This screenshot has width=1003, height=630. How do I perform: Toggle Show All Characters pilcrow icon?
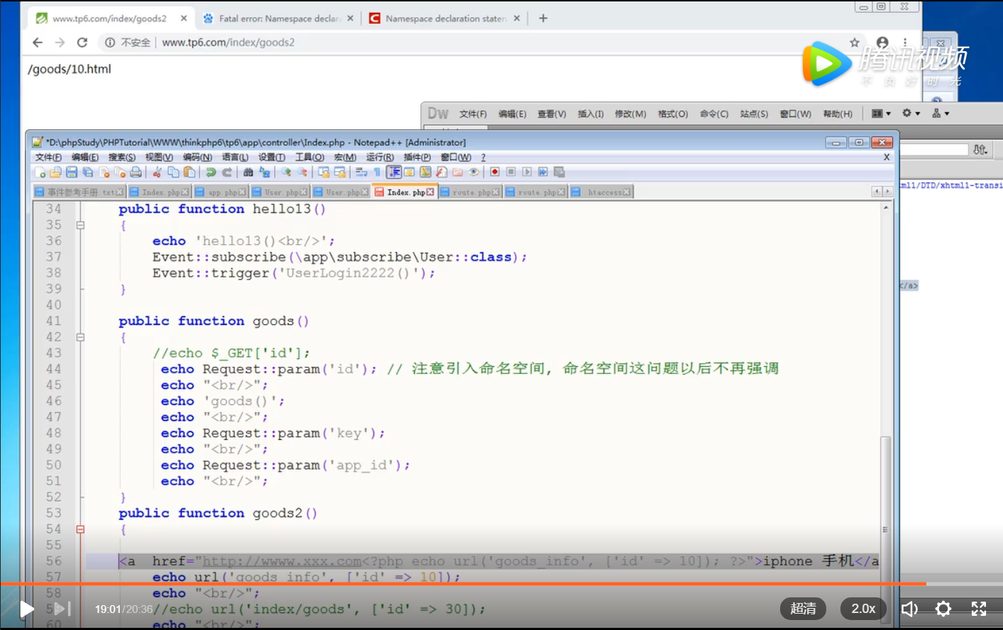tap(377, 172)
